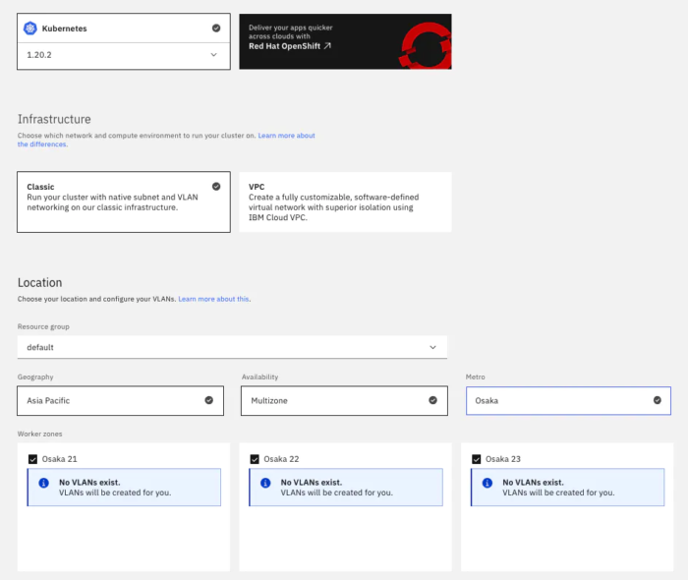
Task: Click checkmark icon on Asia Pacific
Action: coord(208,400)
